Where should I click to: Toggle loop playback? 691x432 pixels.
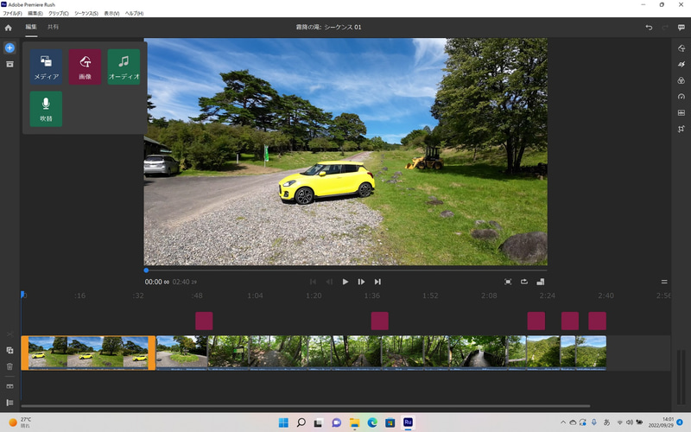tap(524, 282)
